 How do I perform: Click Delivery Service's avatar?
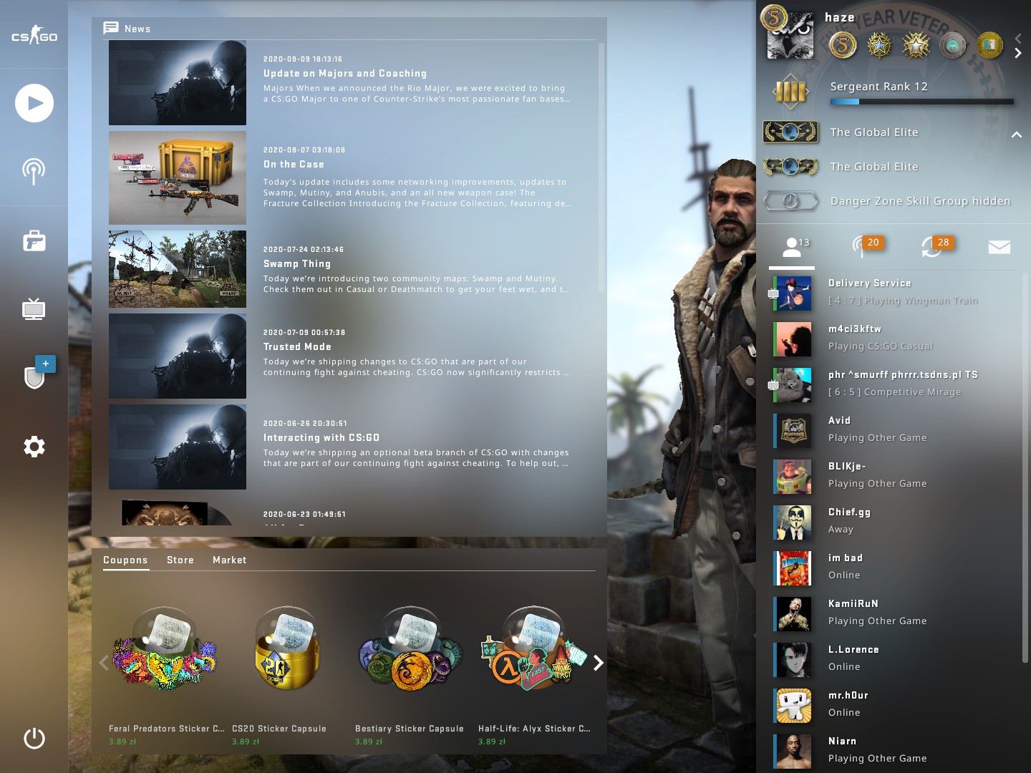click(793, 293)
